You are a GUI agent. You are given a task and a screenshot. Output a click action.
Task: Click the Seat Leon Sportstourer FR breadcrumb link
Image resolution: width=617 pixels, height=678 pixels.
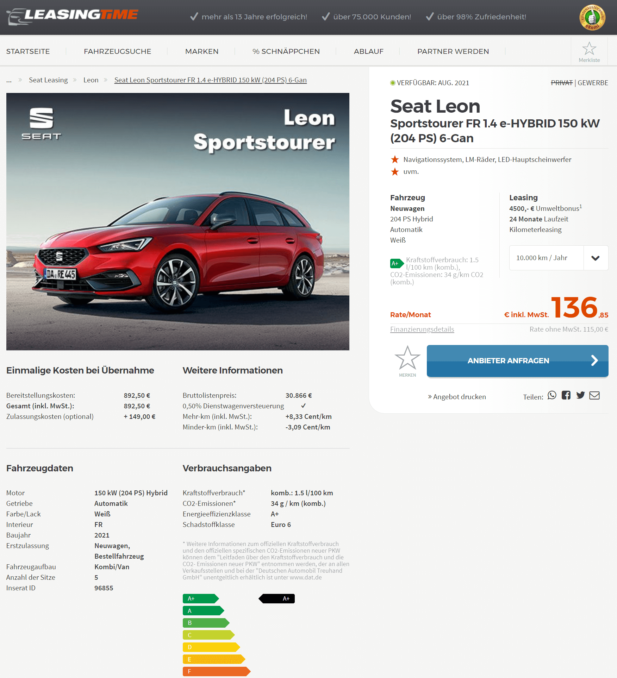[211, 80]
